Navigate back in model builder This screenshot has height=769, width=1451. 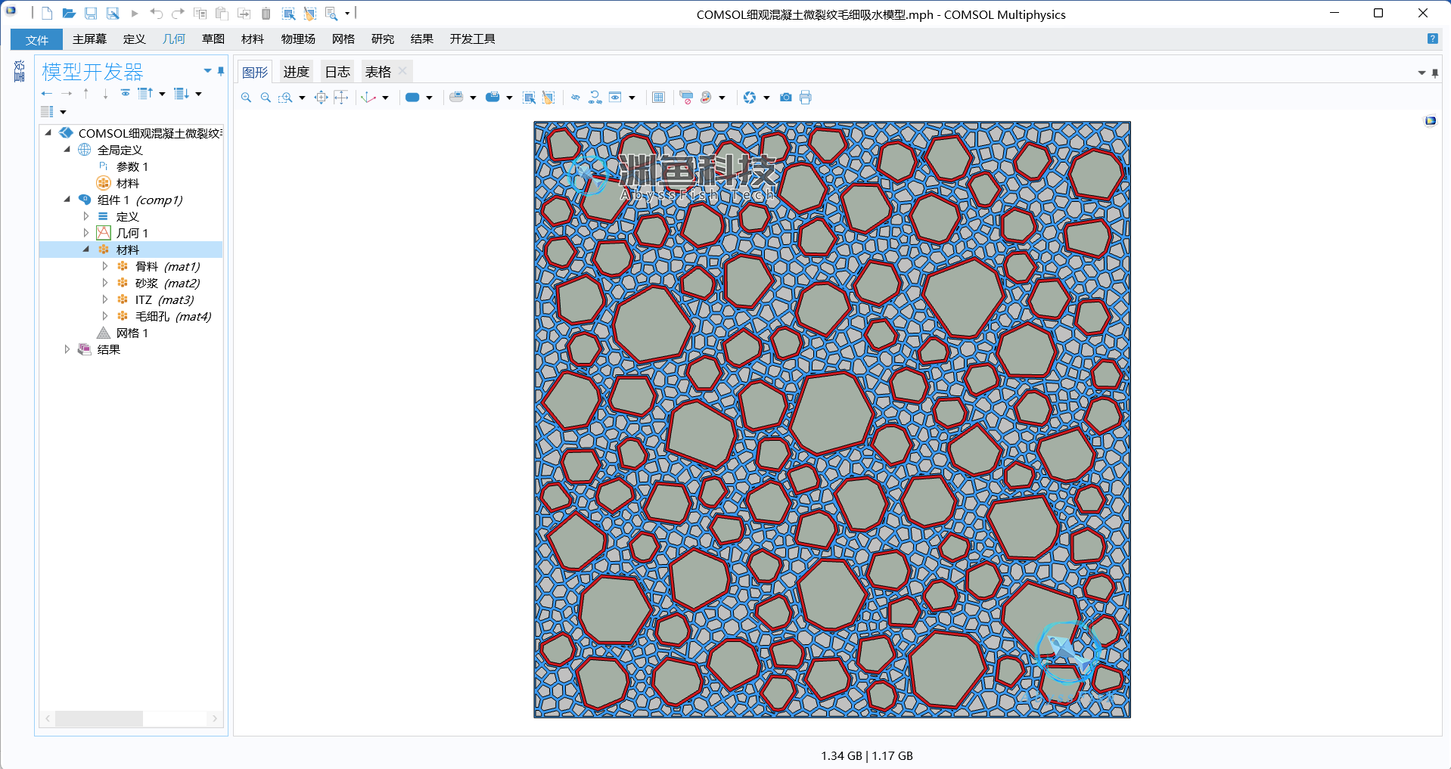47,94
